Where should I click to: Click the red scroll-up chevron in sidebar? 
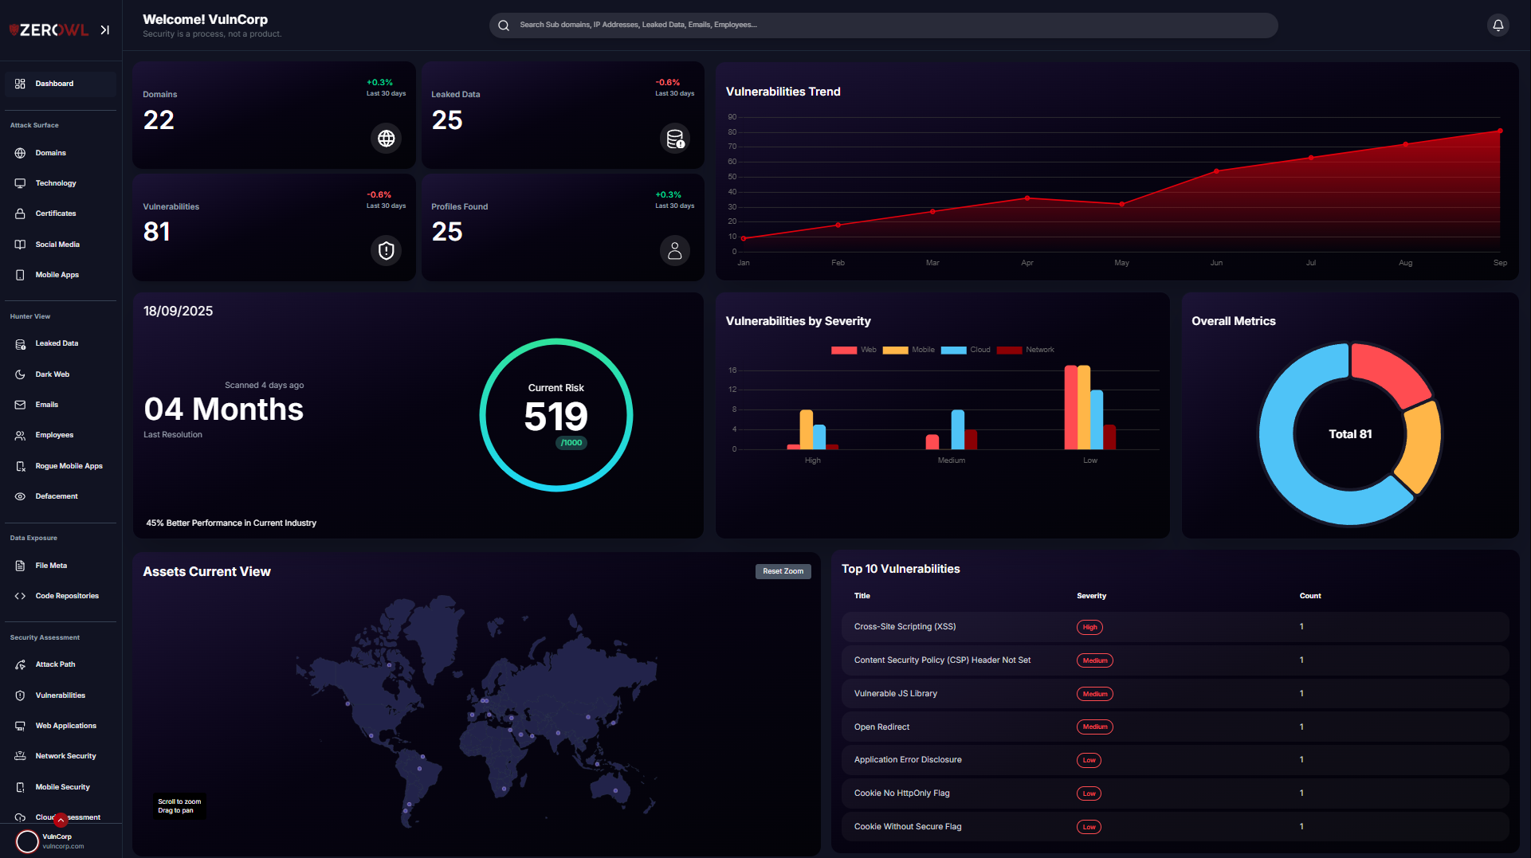pyautogui.click(x=61, y=820)
